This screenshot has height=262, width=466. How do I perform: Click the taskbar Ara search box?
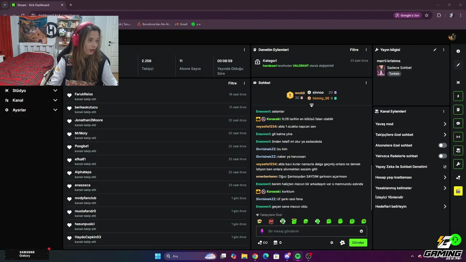(x=191, y=256)
